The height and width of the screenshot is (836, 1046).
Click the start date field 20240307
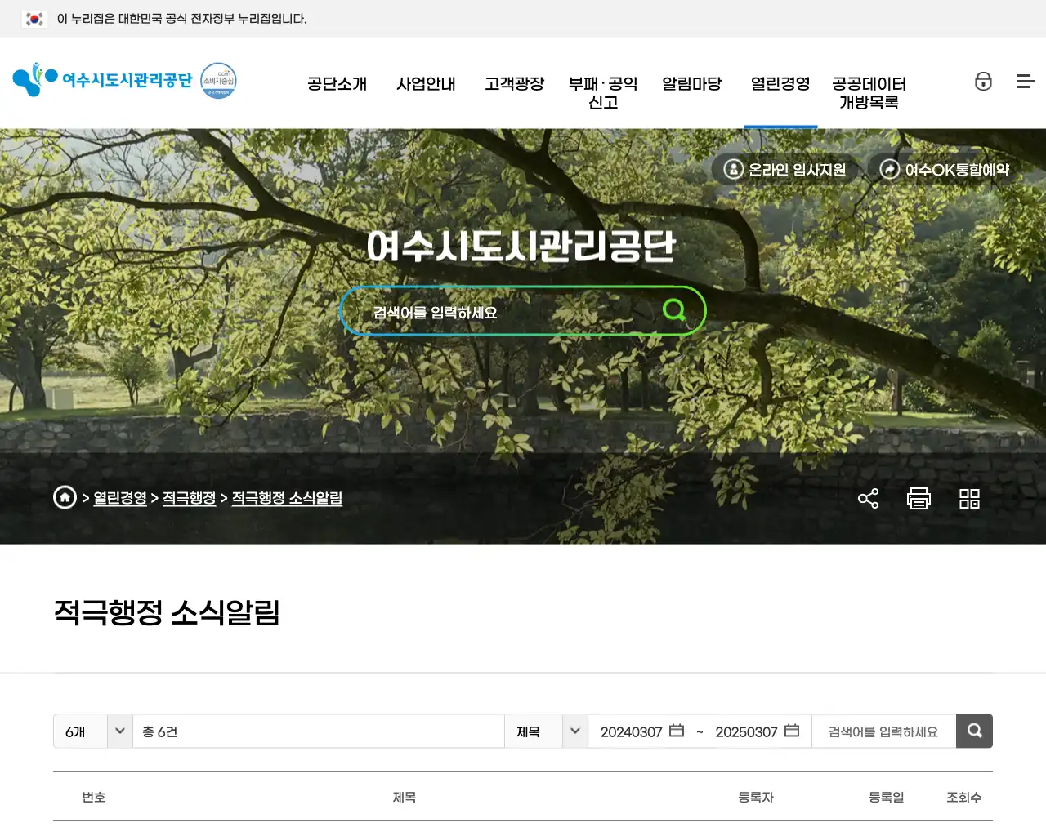(x=631, y=731)
